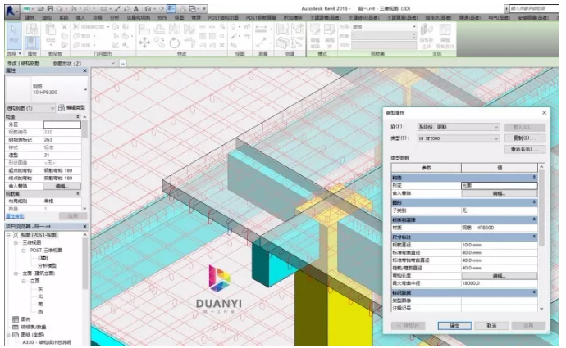Open the 类型(T) 10 HPB300 dropdown
This screenshot has height=348, width=566.
(458, 138)
